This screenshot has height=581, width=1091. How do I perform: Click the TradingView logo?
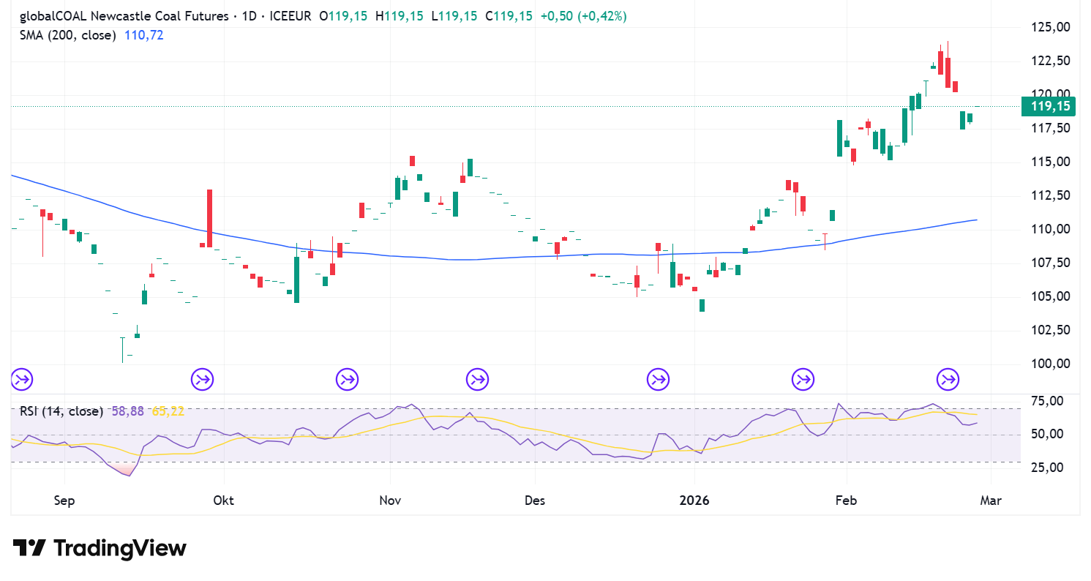coord(100,548)
